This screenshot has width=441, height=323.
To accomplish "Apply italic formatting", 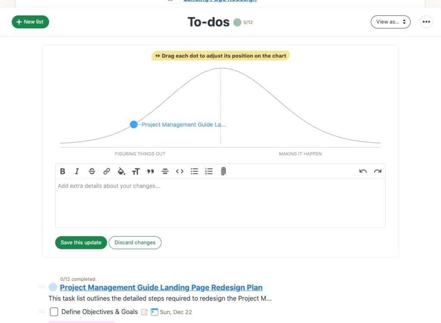I will tap(77, 171).
